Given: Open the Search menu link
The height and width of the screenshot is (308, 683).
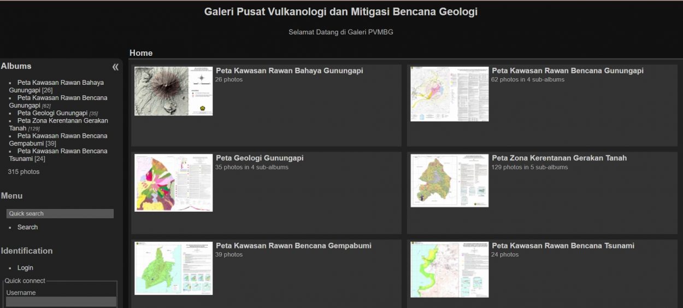Looking at the screenshot, I should click(27, 227).
